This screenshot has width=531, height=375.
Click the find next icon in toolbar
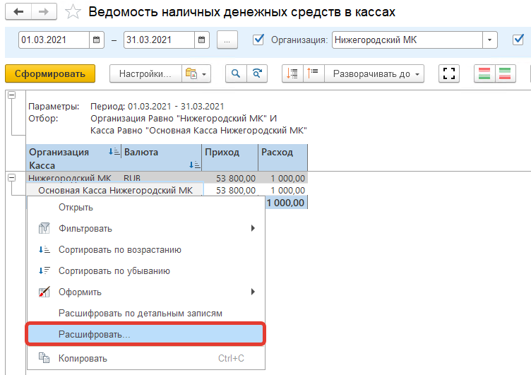[x=258, y=73]
